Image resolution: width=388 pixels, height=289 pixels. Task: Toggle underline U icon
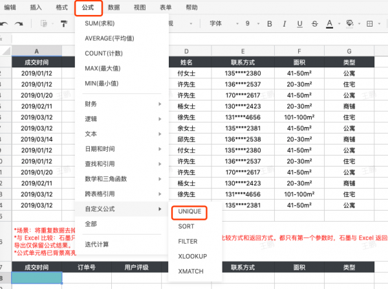[x=299, y=24]
